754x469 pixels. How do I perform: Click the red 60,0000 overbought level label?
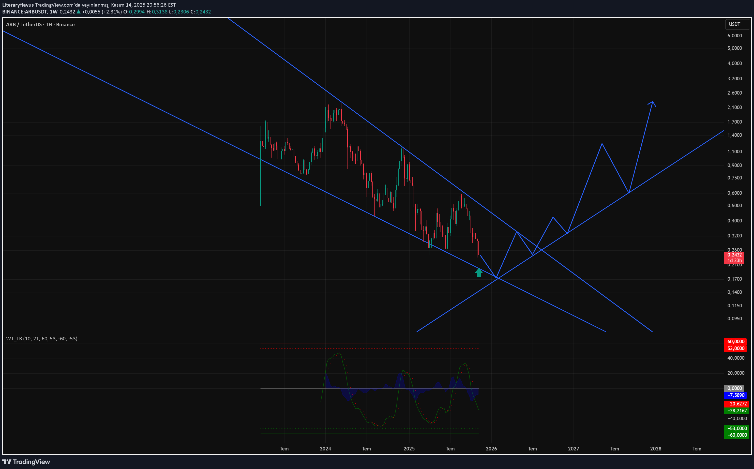point(735,341)
